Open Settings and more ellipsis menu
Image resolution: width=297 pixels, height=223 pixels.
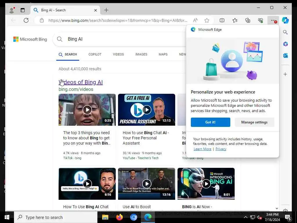pyautogui.click(x=273, y=20)
